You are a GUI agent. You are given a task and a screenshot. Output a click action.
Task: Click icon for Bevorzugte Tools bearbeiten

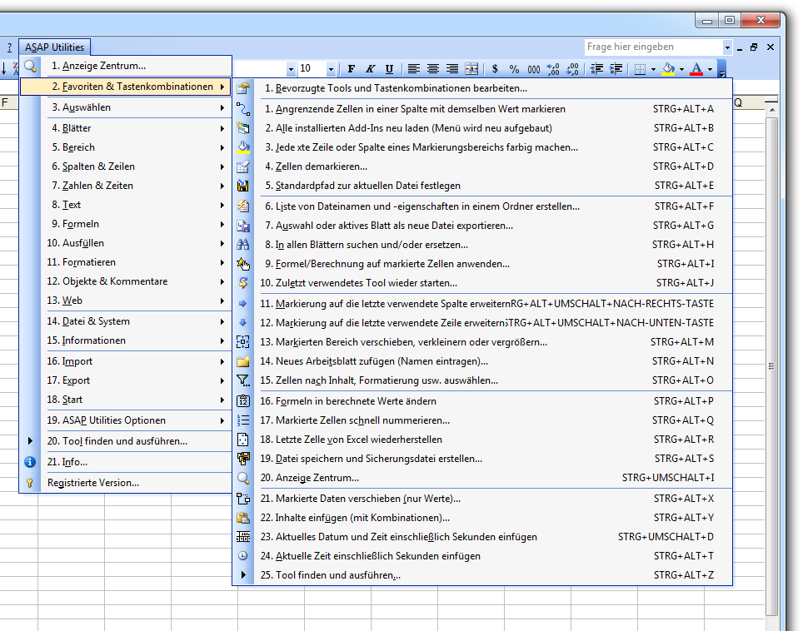[x=243, y=88]
